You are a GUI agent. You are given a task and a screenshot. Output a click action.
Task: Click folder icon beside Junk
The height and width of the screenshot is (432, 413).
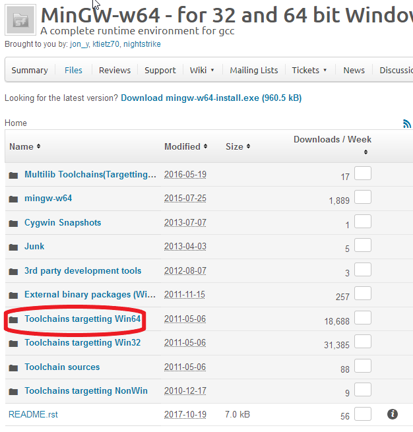[x=13, y=247]
